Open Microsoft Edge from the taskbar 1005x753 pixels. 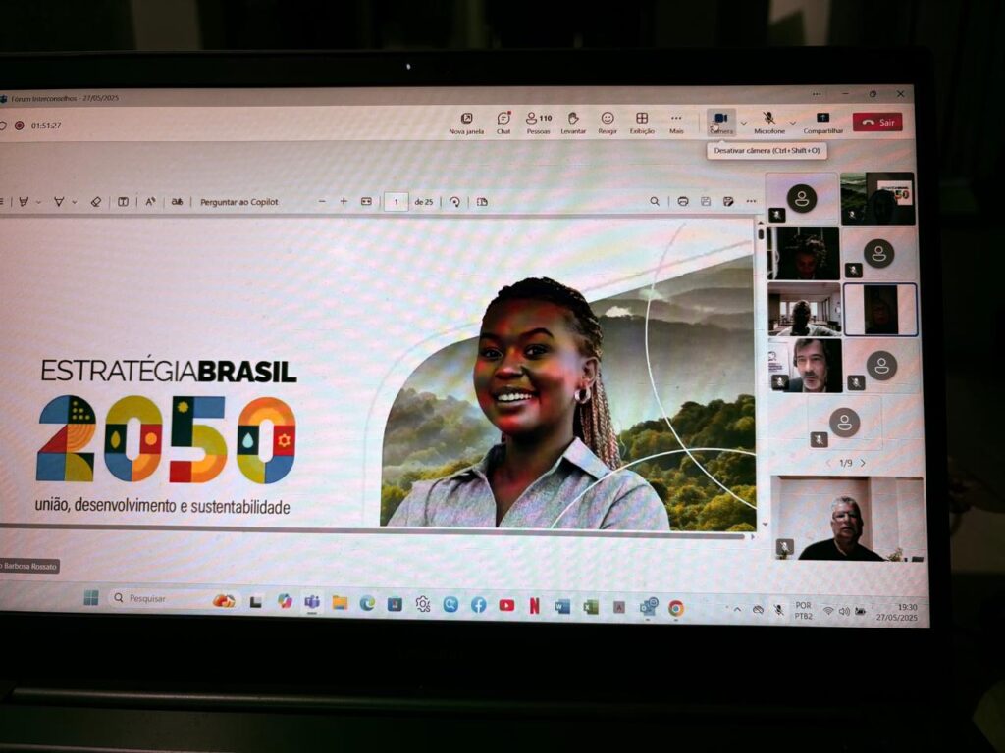pyautogui.click(x=367, y=603)
